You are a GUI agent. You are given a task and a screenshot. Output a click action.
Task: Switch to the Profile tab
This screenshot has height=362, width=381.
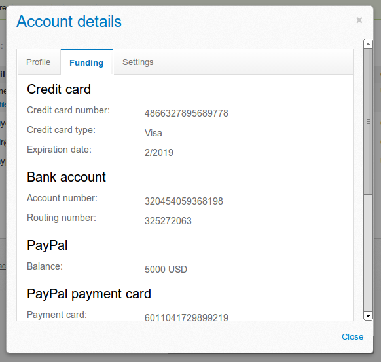pos(39,62)
